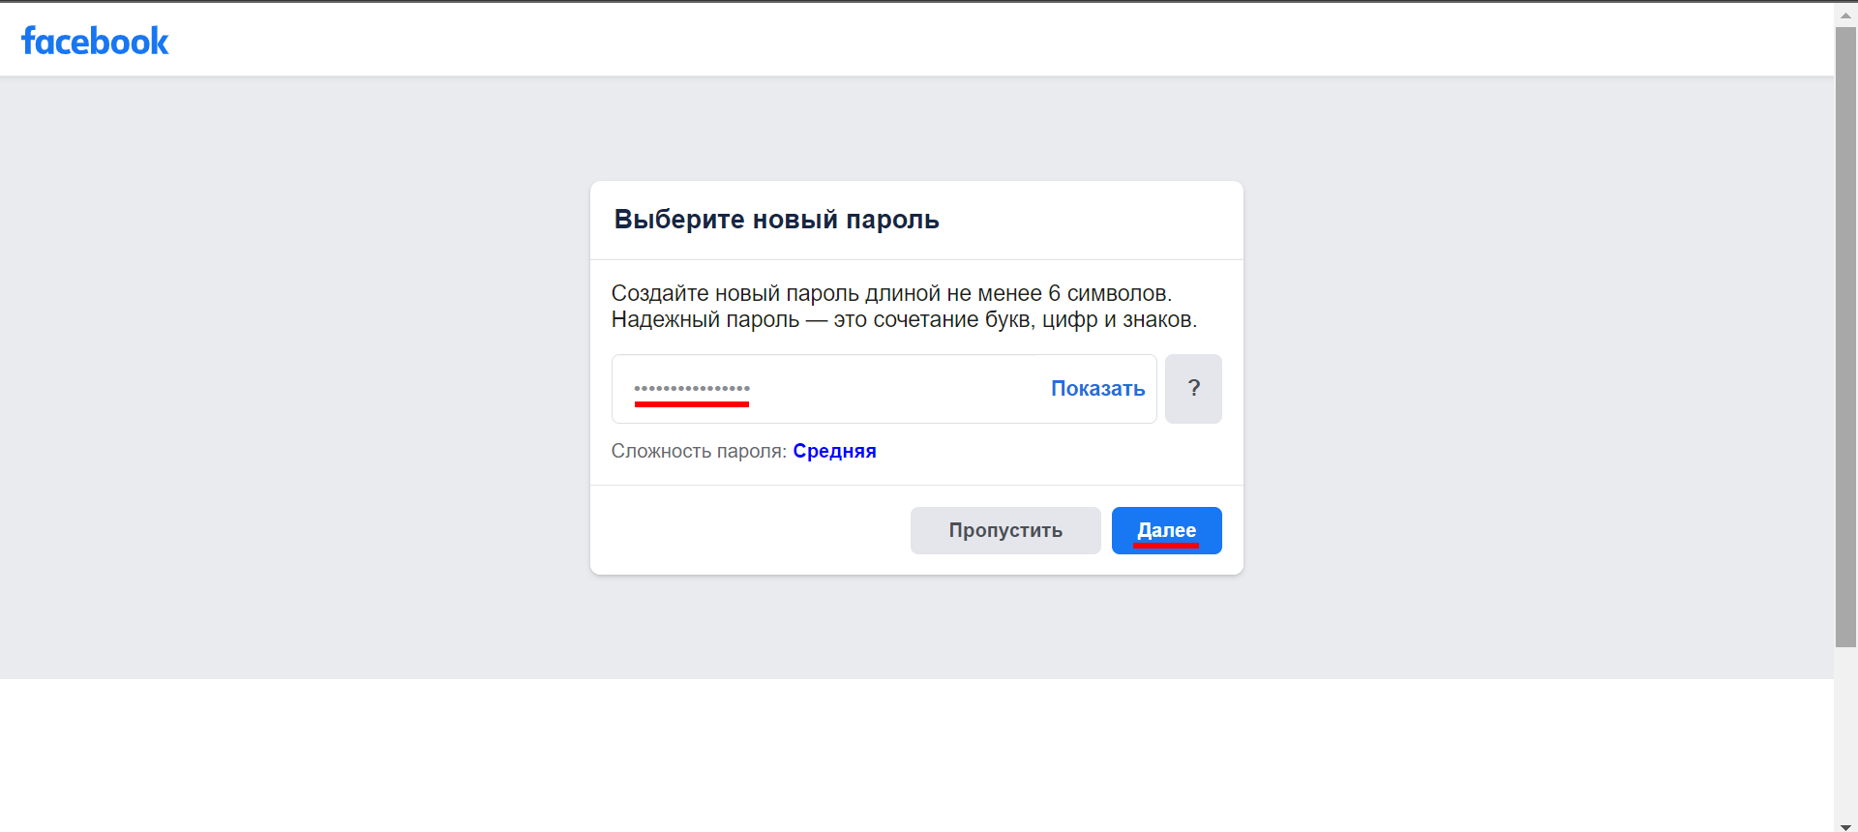Click the heading Выберите новый пароль
The width and height of the screenshot is (1858, 832).
click(x=776, y=220)
